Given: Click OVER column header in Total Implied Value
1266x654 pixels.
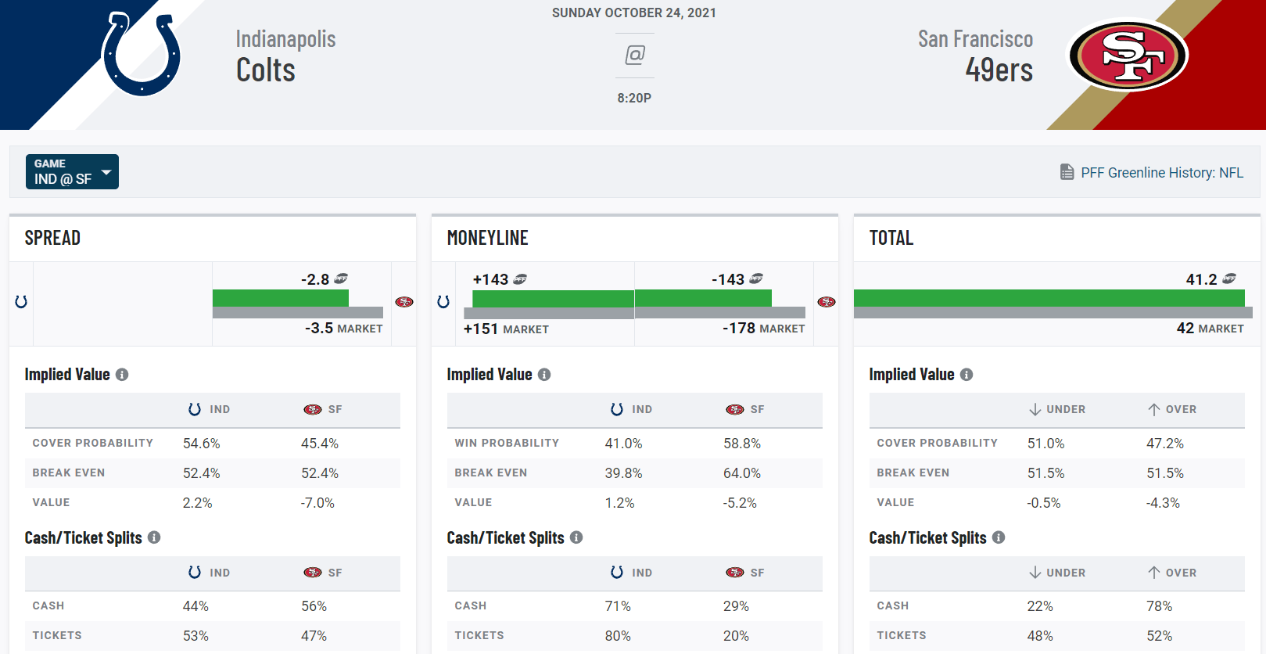Looking at the screenshot, I should click(1172, 409).
